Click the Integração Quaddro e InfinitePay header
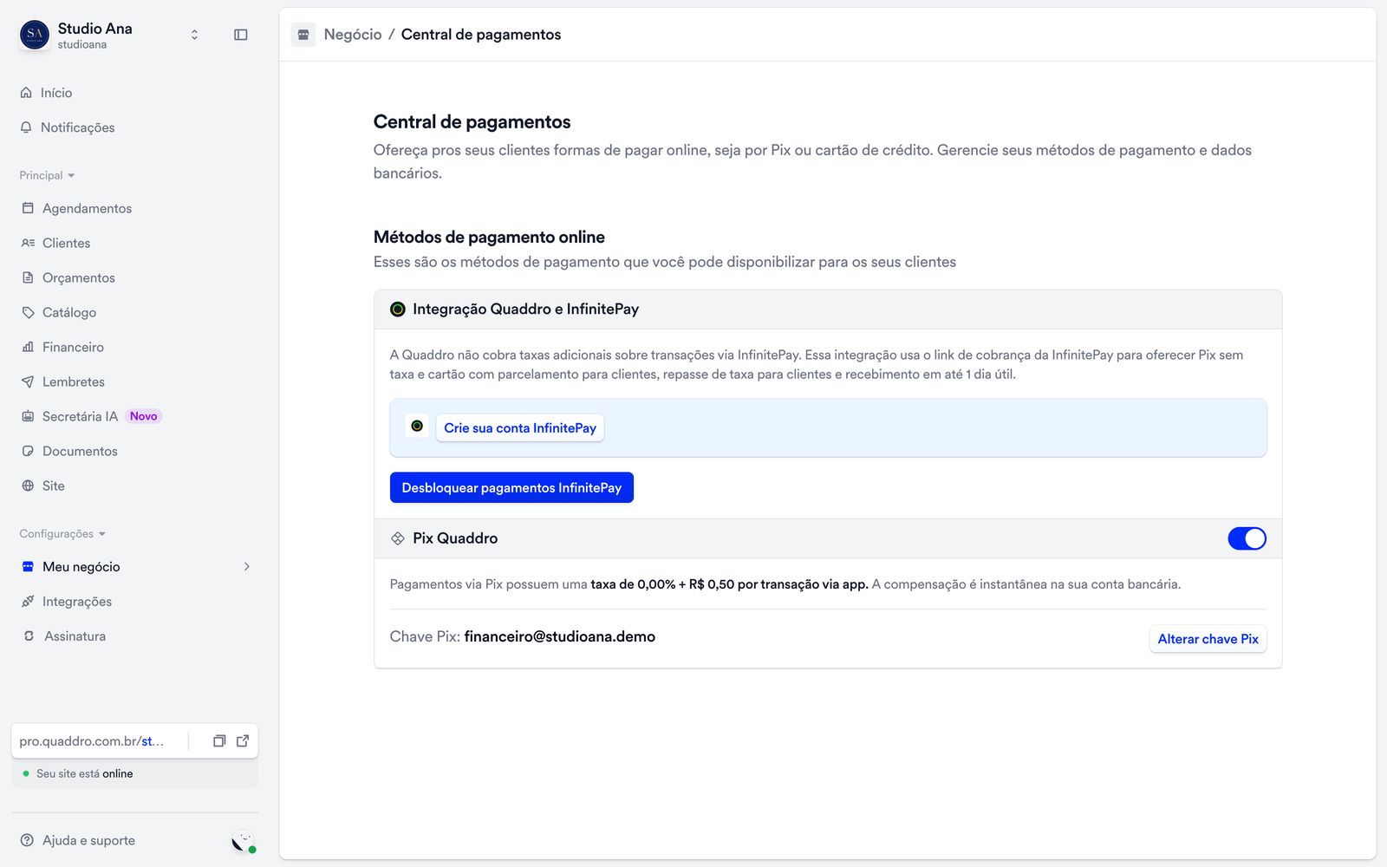Viewport: 1387px width, 867px height. tap(828, 310)
